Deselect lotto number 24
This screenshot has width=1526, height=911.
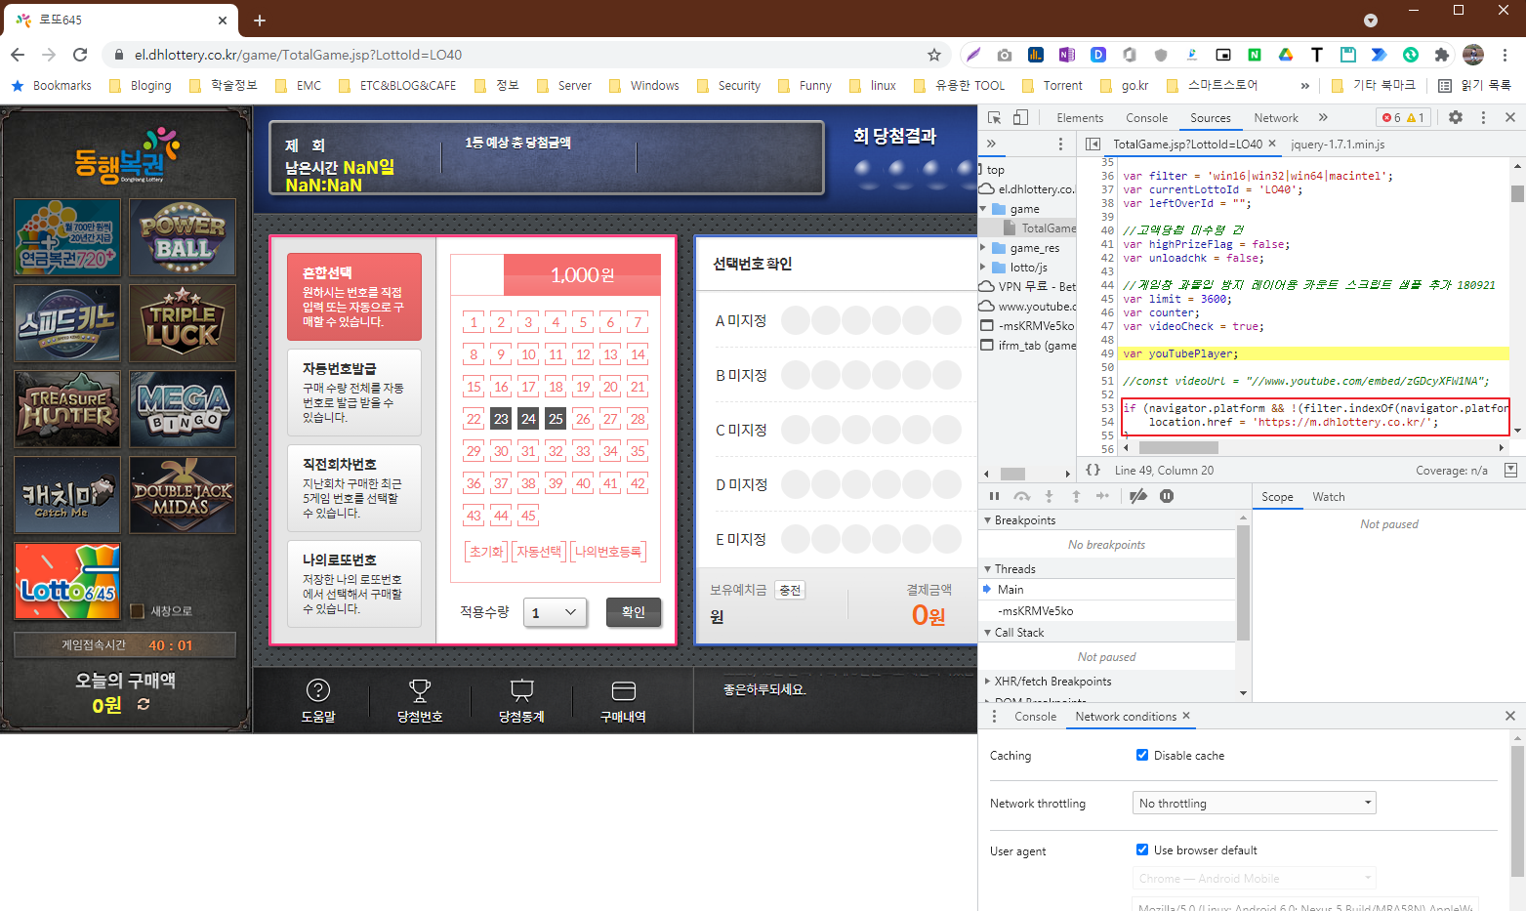[x=528, y=419]
